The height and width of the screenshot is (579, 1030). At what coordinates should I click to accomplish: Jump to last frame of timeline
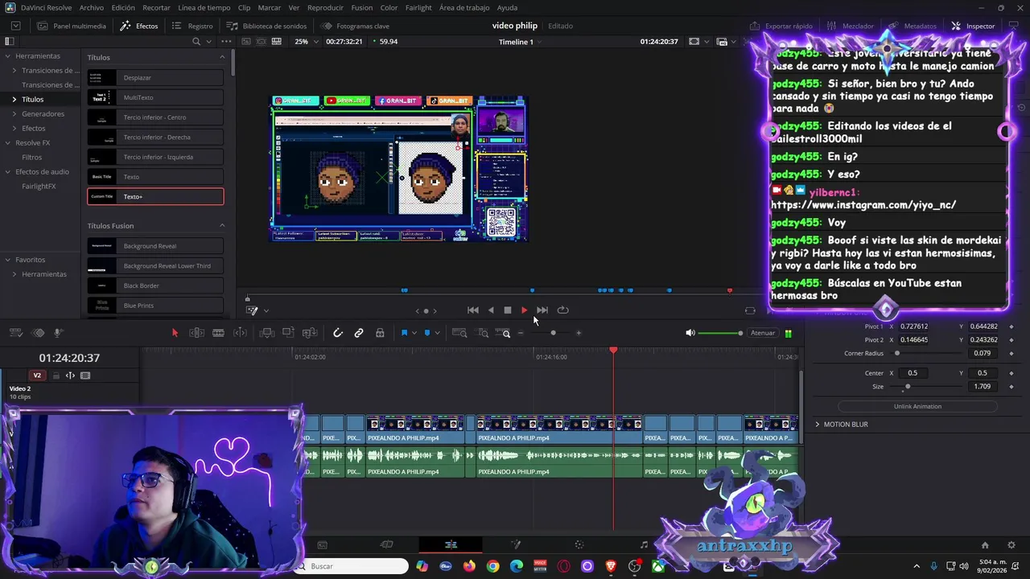coord(542,310)
